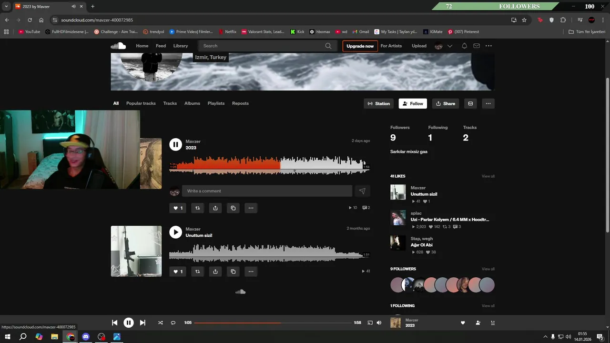Skip to previous track in player
This screenshot has width=610, height=343.
[x=114, y=323]
